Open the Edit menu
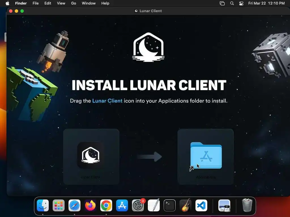The image size is (290, 217). (x=48, y=3)
